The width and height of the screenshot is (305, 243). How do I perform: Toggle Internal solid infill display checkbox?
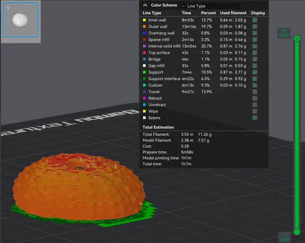click(x=254, y=46)
